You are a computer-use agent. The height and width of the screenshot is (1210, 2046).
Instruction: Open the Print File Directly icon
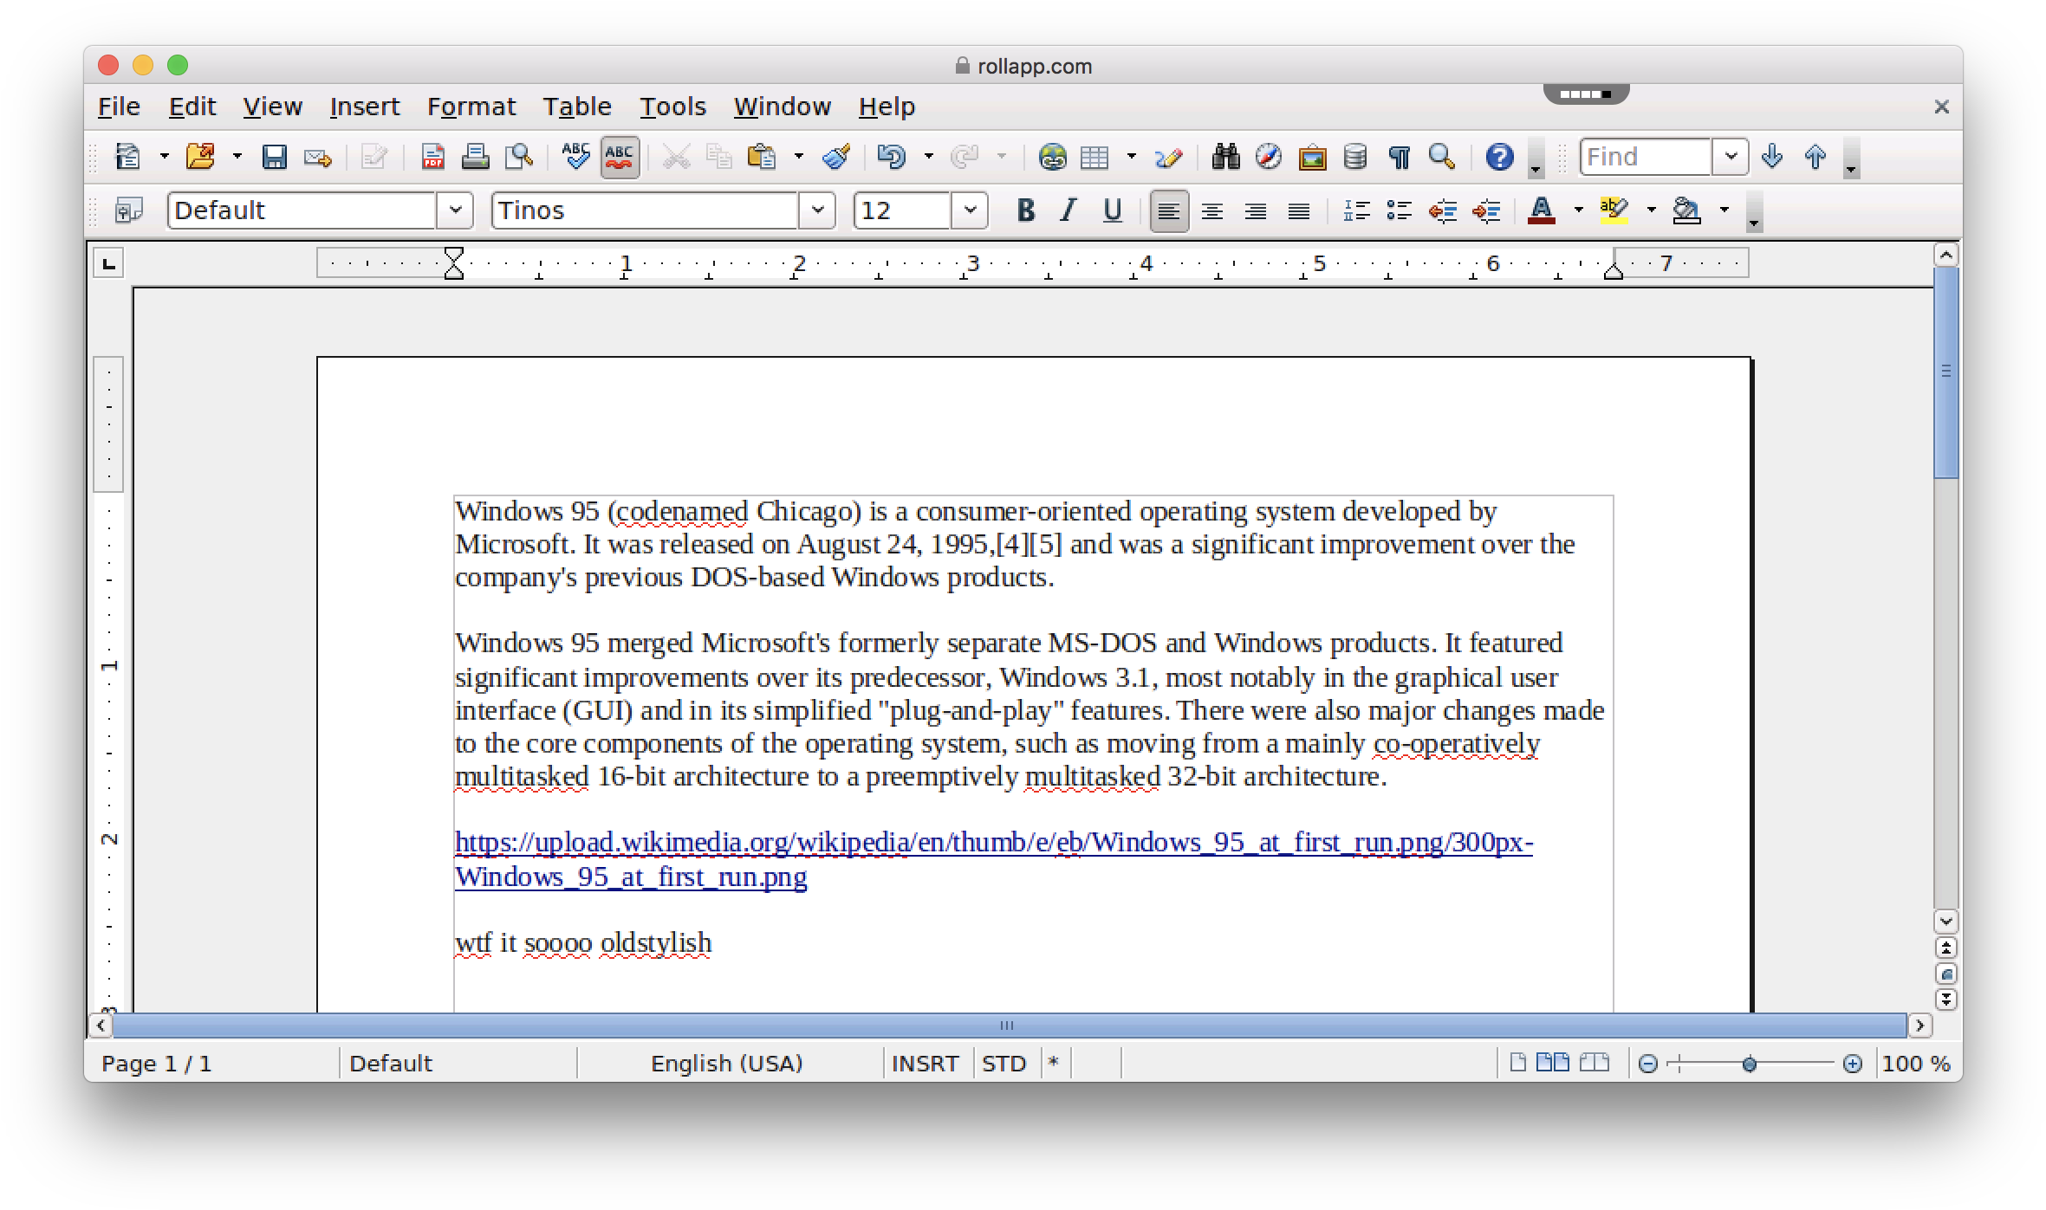(x=475, y=157)
